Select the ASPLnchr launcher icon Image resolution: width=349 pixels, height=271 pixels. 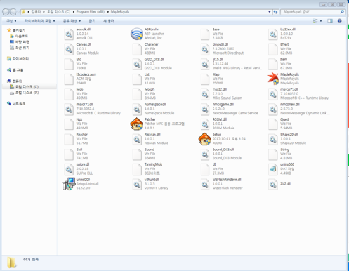(136, 34)
